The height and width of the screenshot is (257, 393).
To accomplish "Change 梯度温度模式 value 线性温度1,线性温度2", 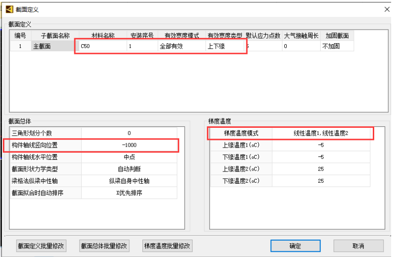I will pos(321,133).
